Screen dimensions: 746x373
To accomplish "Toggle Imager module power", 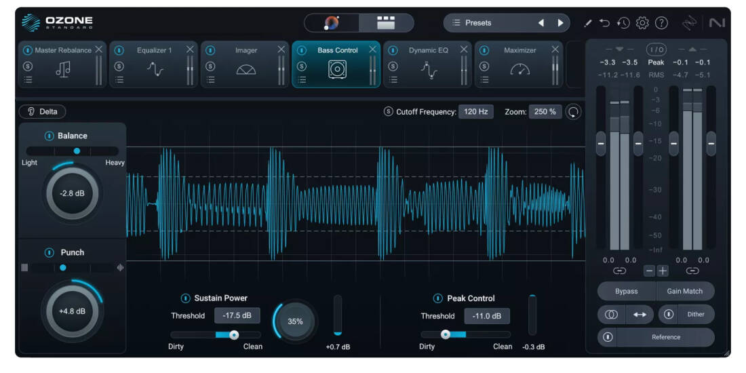I will coord(210,50).
